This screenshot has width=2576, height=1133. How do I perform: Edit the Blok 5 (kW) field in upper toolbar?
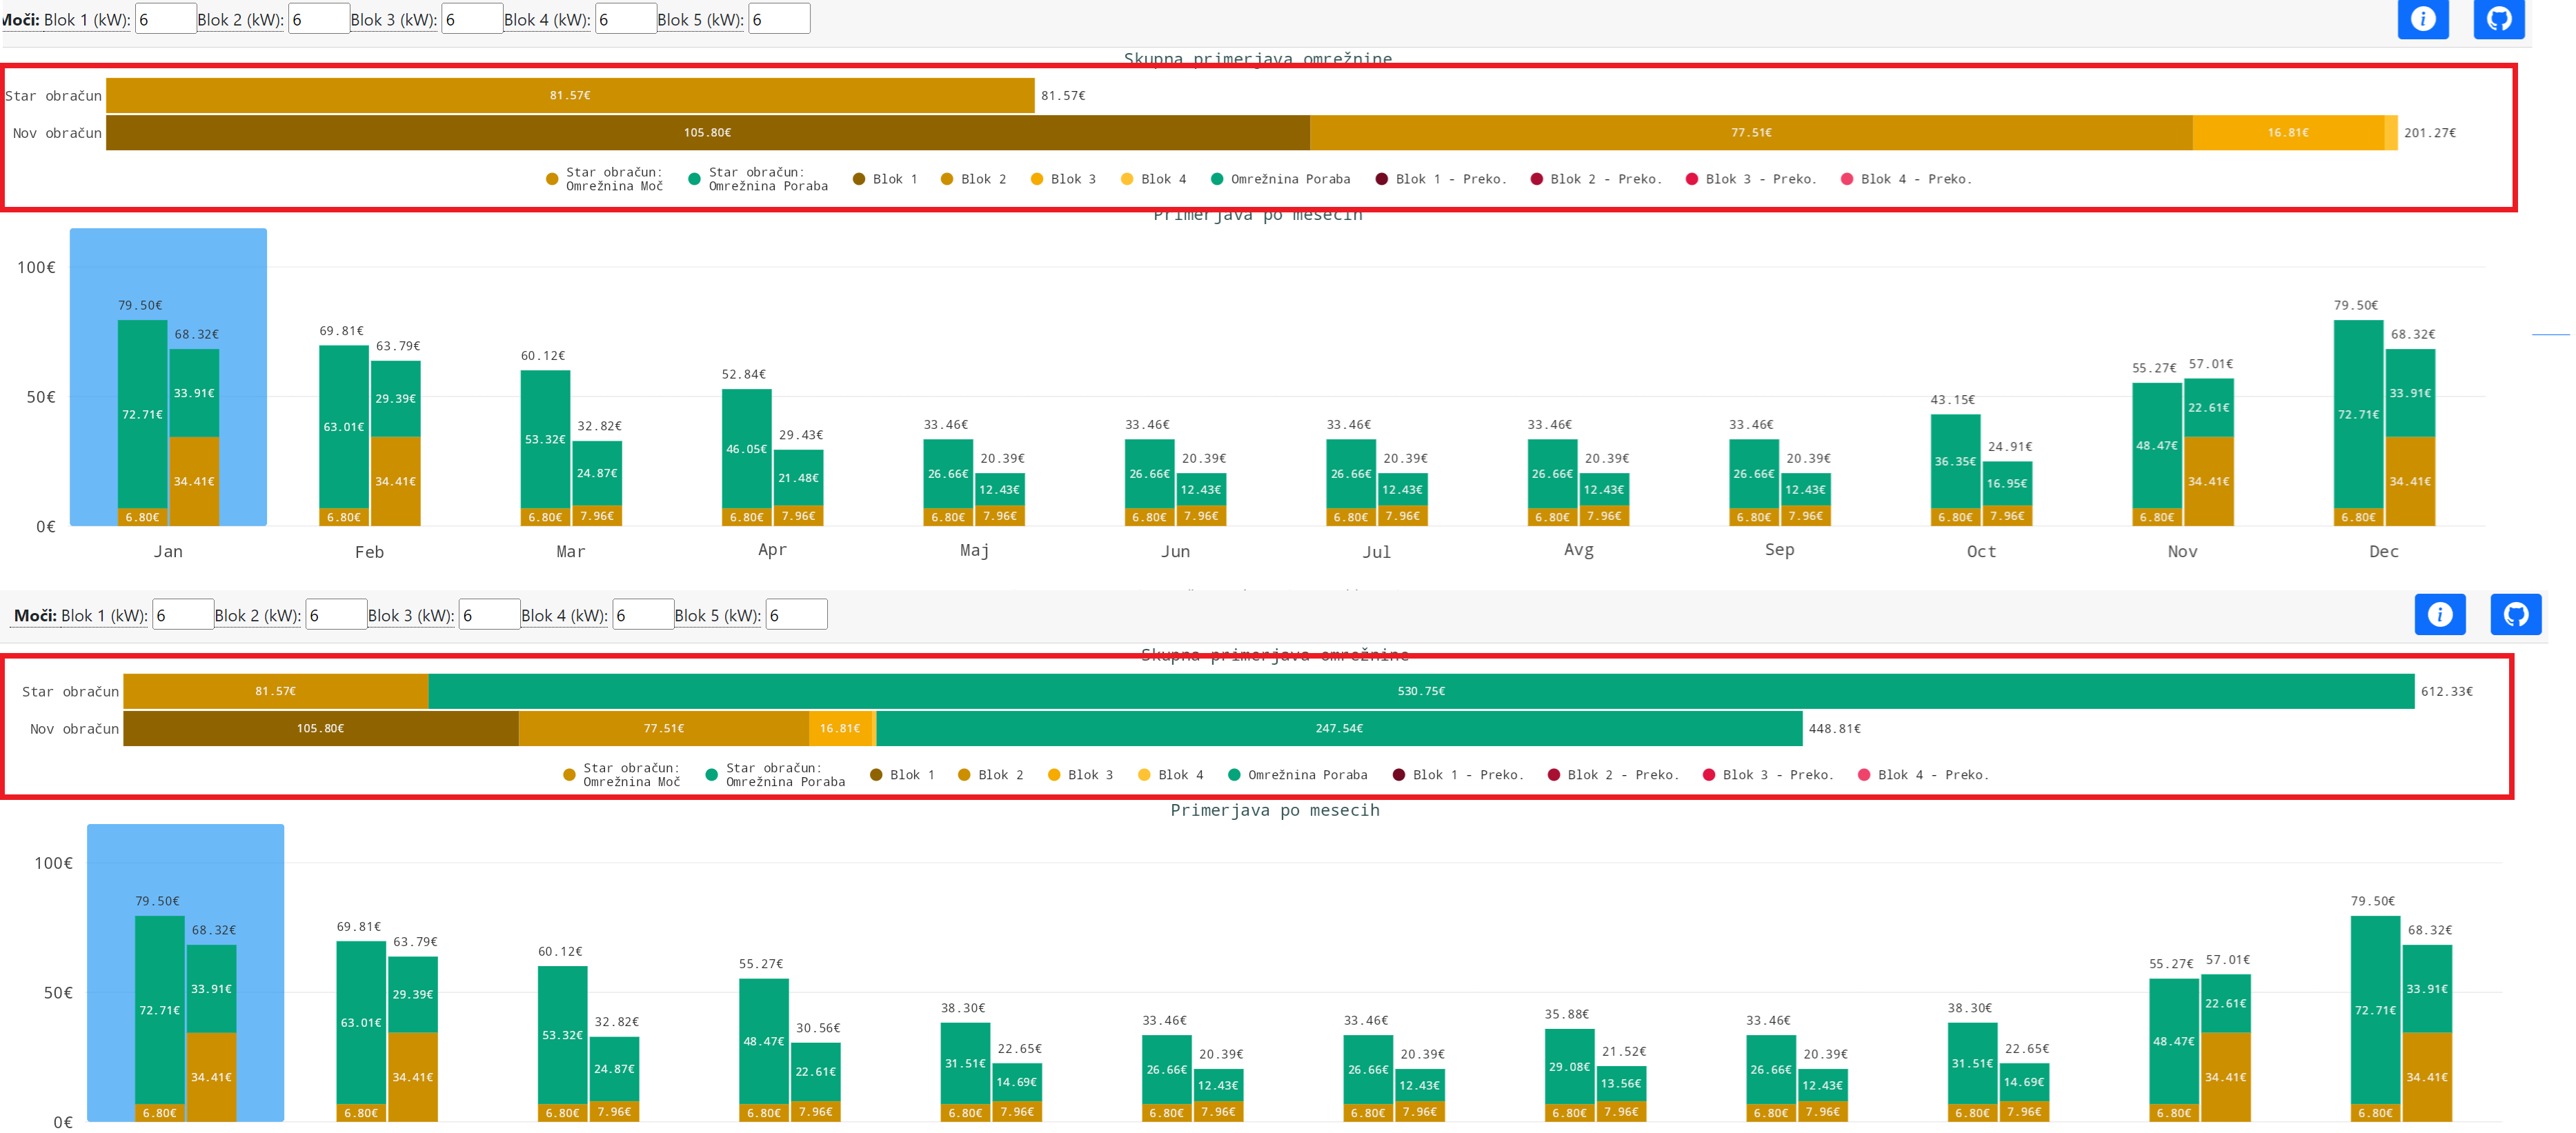[x=779, y=19]
